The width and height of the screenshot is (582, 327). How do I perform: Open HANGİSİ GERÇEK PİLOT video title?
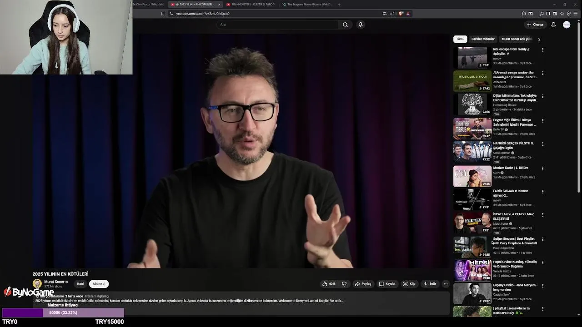[513, 146]
